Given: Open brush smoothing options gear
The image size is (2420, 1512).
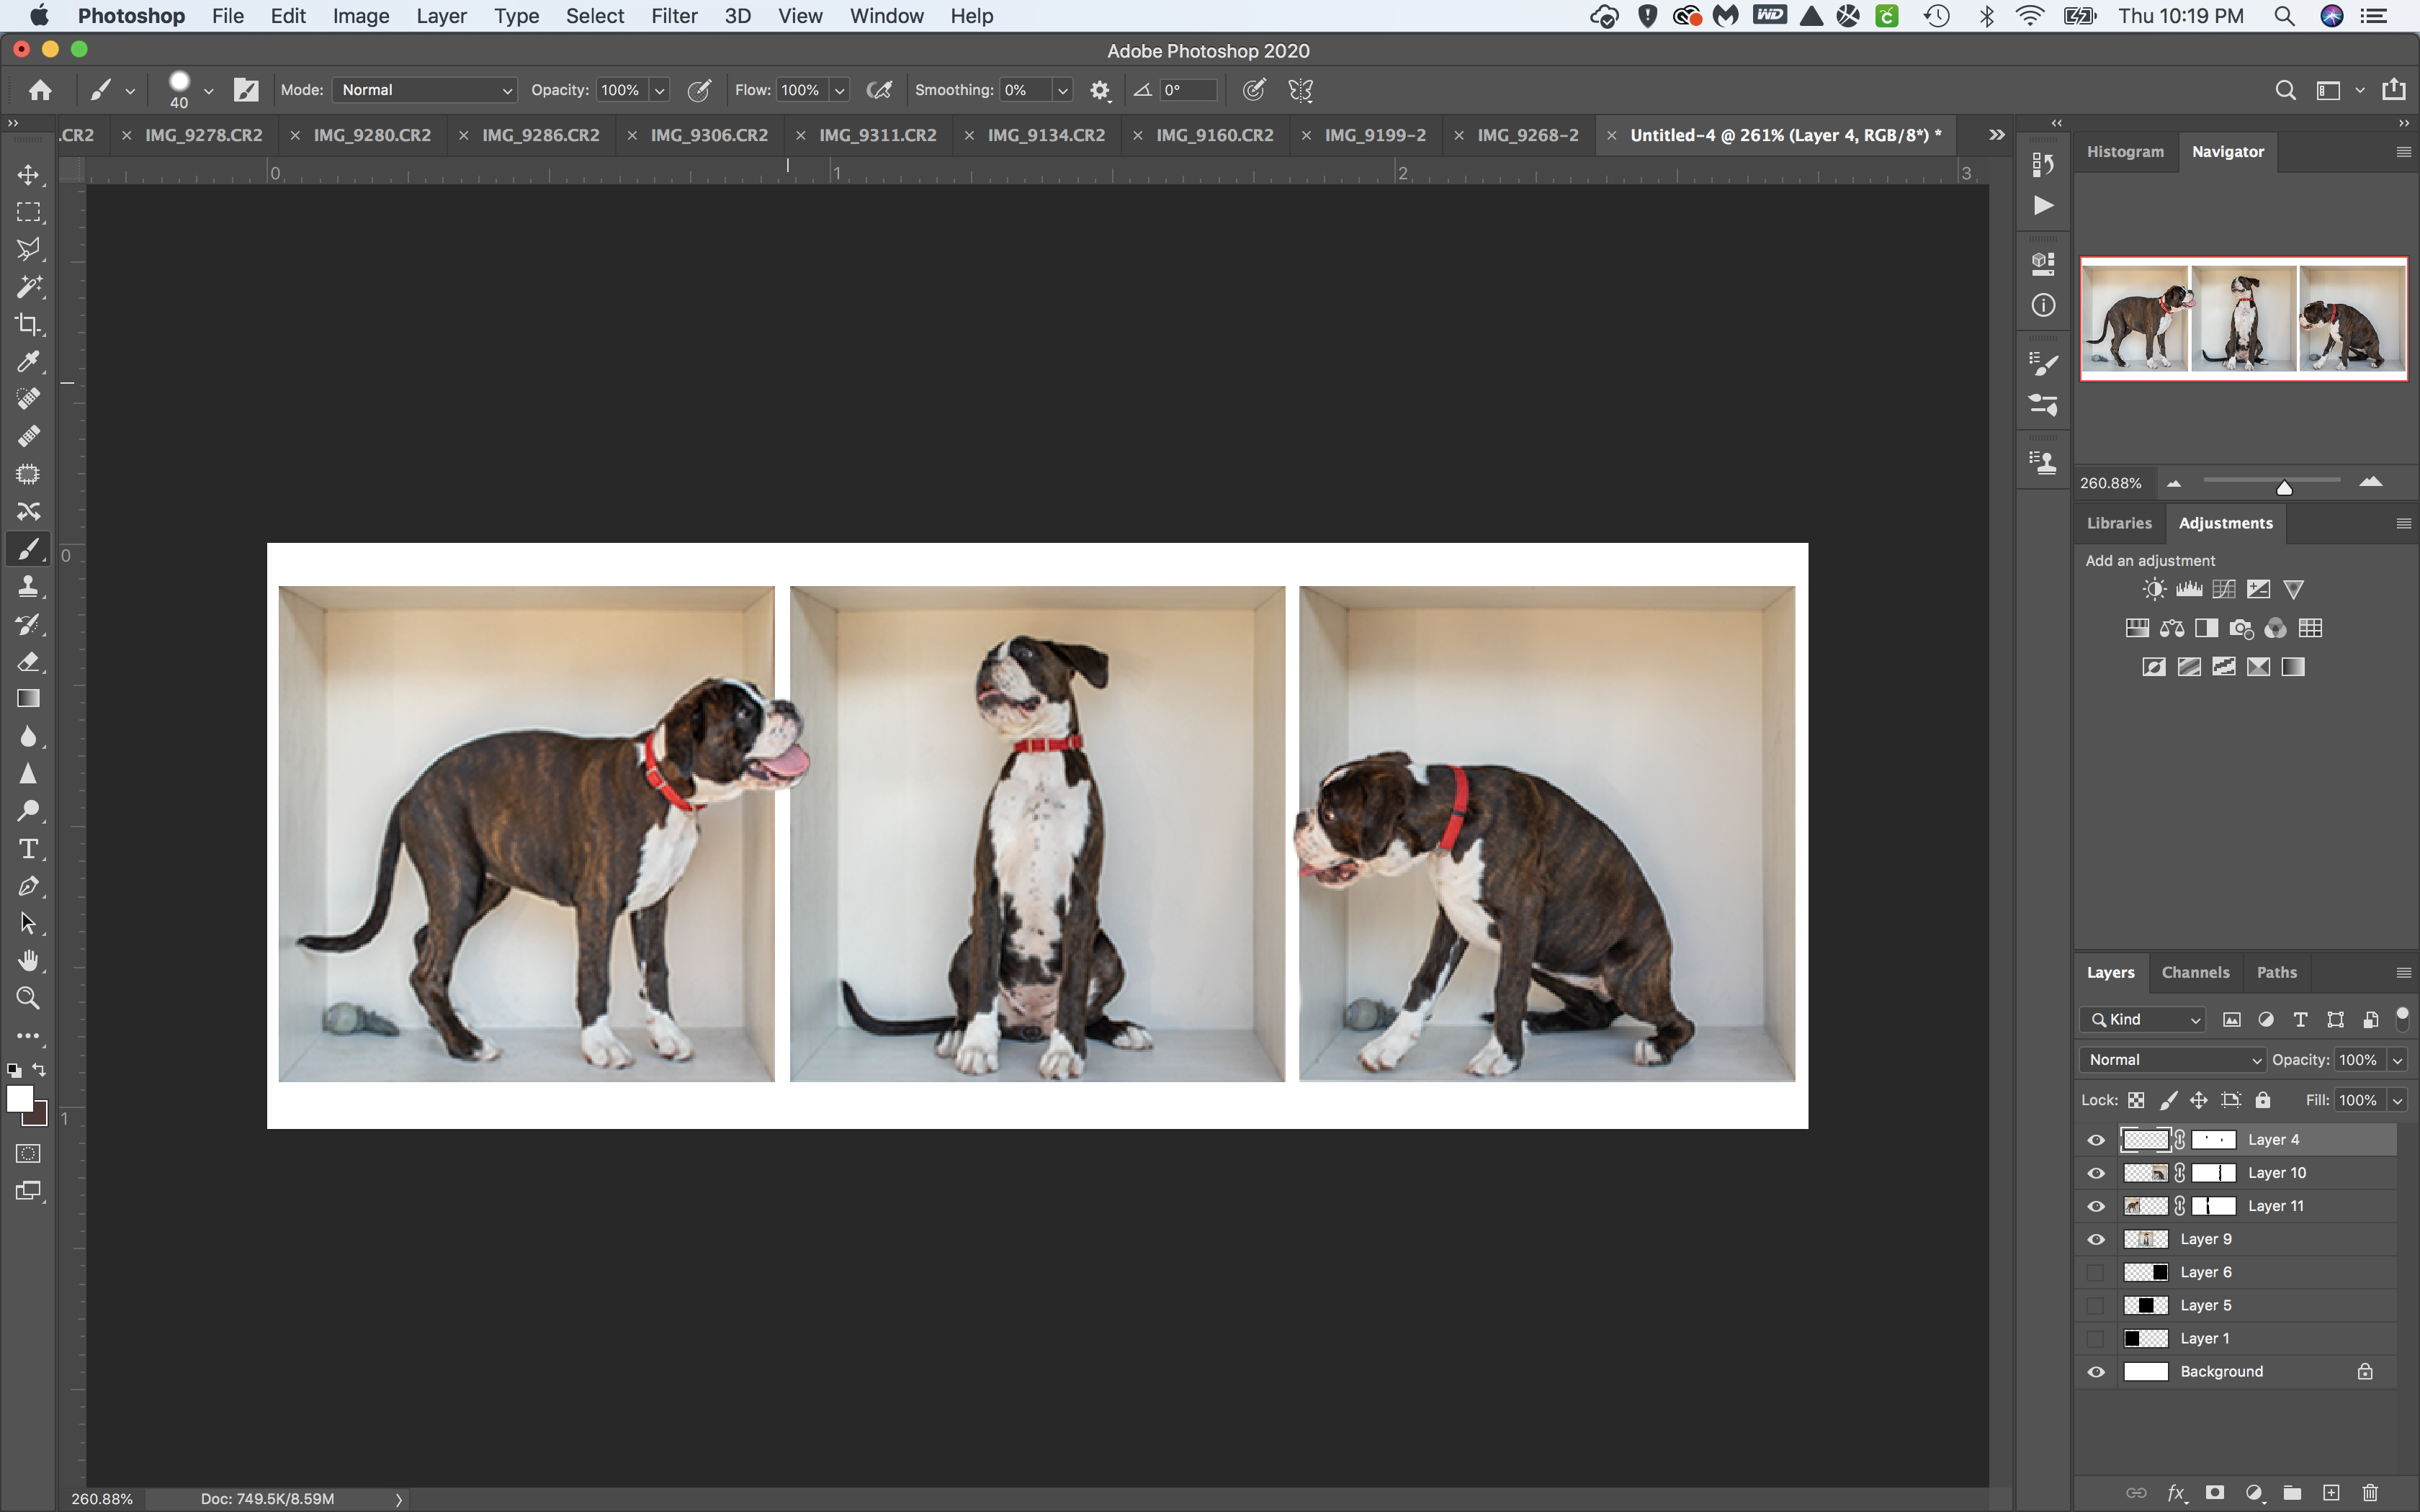Looking at the screenshot, I should click(x=1100, y=90).
